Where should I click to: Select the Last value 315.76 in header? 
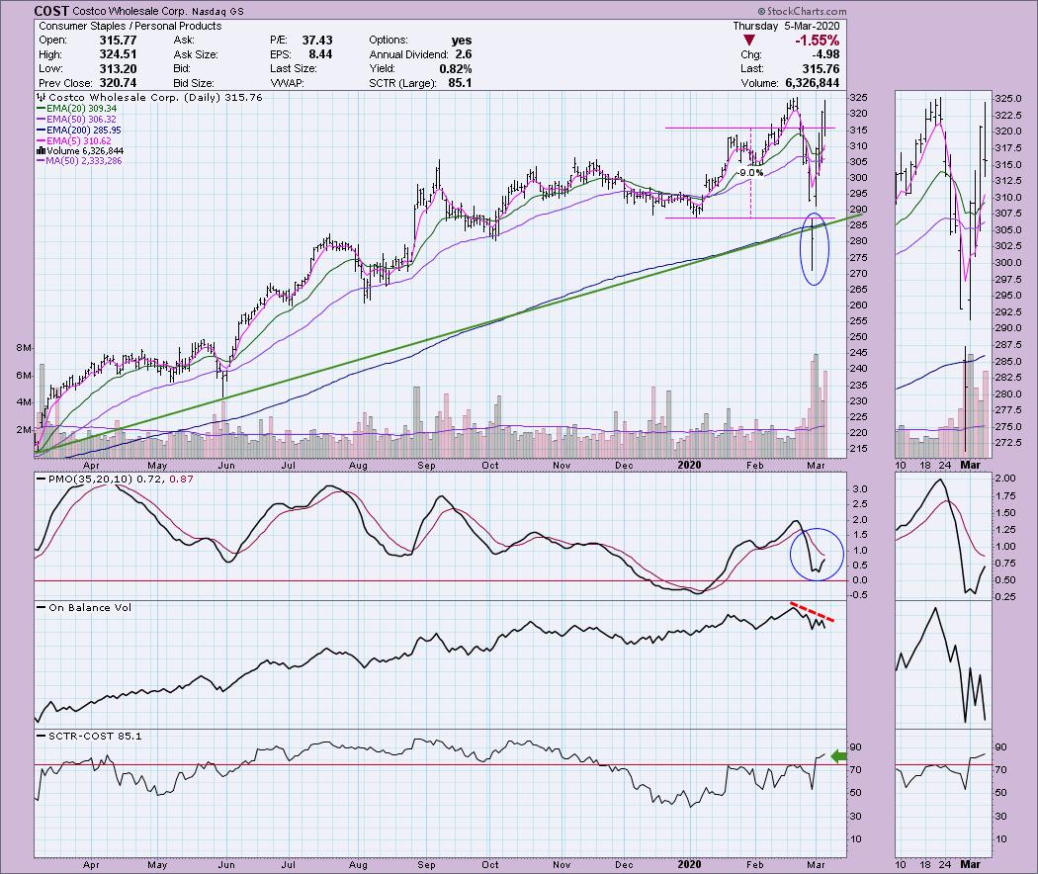(821, 69)
